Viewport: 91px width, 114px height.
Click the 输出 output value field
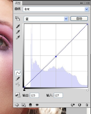coord(34,95)
